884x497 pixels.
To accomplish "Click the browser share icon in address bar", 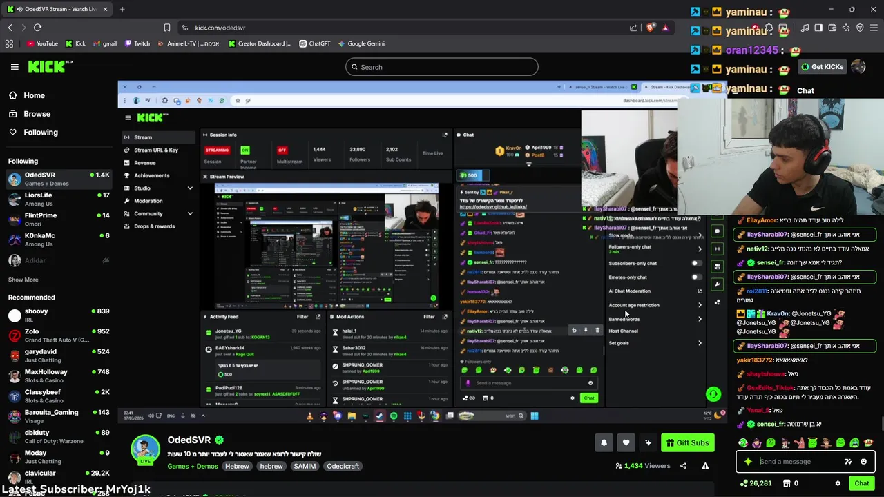I will [x=633, y=28].
